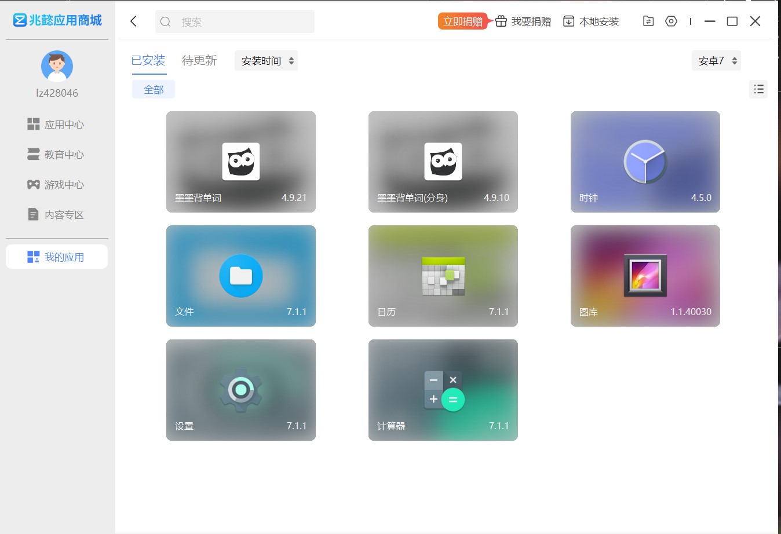The width and height of the screenshot is (781, 534).
Task: Click 内容专区 document icon
Action: tap(34, 215)
